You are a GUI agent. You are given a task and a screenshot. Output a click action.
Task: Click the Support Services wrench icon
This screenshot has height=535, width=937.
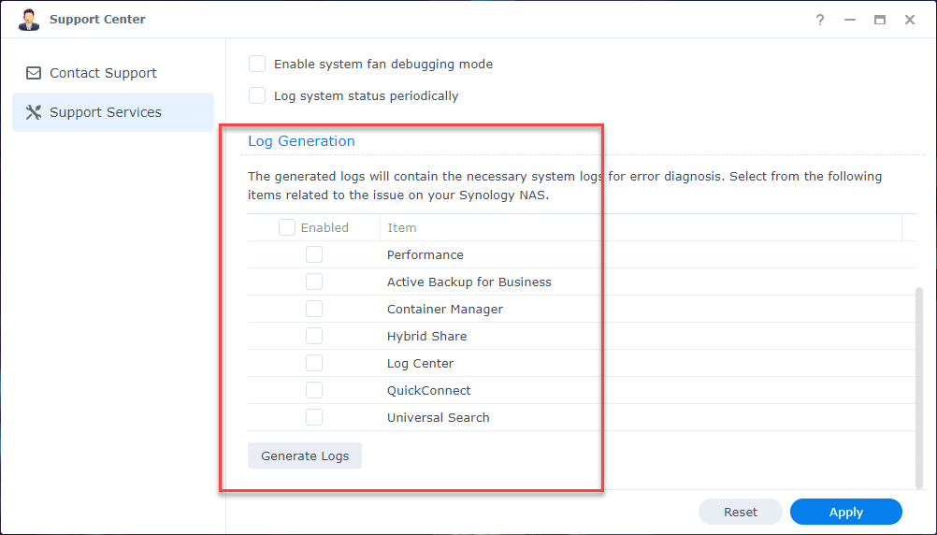[x=34, y=112]
